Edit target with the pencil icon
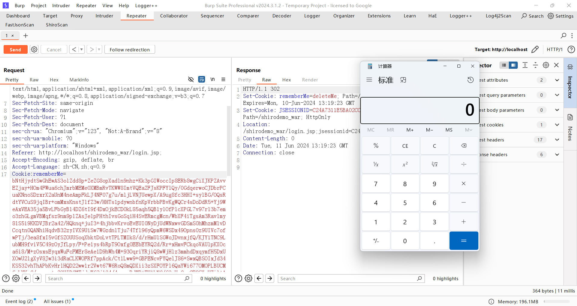Screen dimensions: 577x306 (x=535, y=50)
